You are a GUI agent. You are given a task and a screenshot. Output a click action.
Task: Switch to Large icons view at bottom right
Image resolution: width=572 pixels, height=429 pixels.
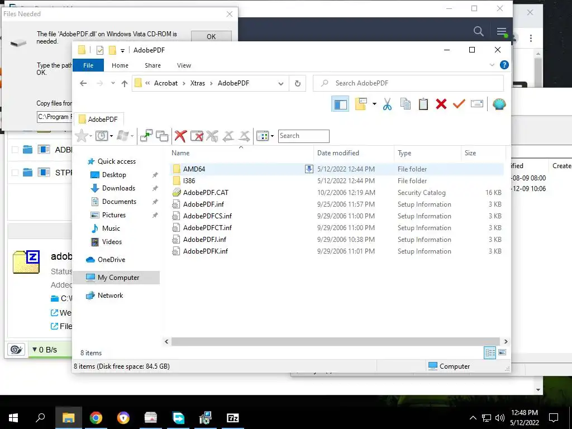[x=502, y=352]
